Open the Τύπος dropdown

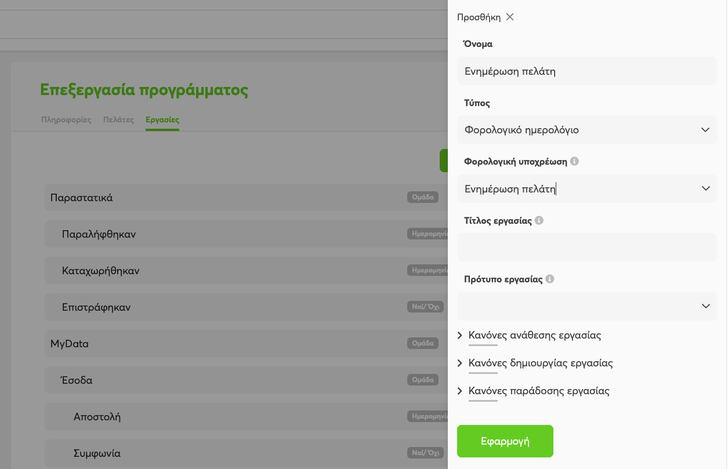(586, 130)
